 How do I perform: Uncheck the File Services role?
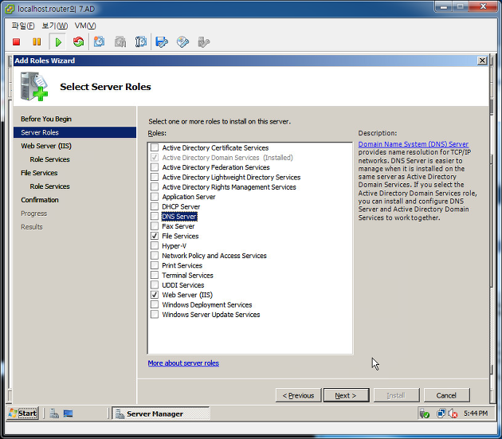[155, 236]
